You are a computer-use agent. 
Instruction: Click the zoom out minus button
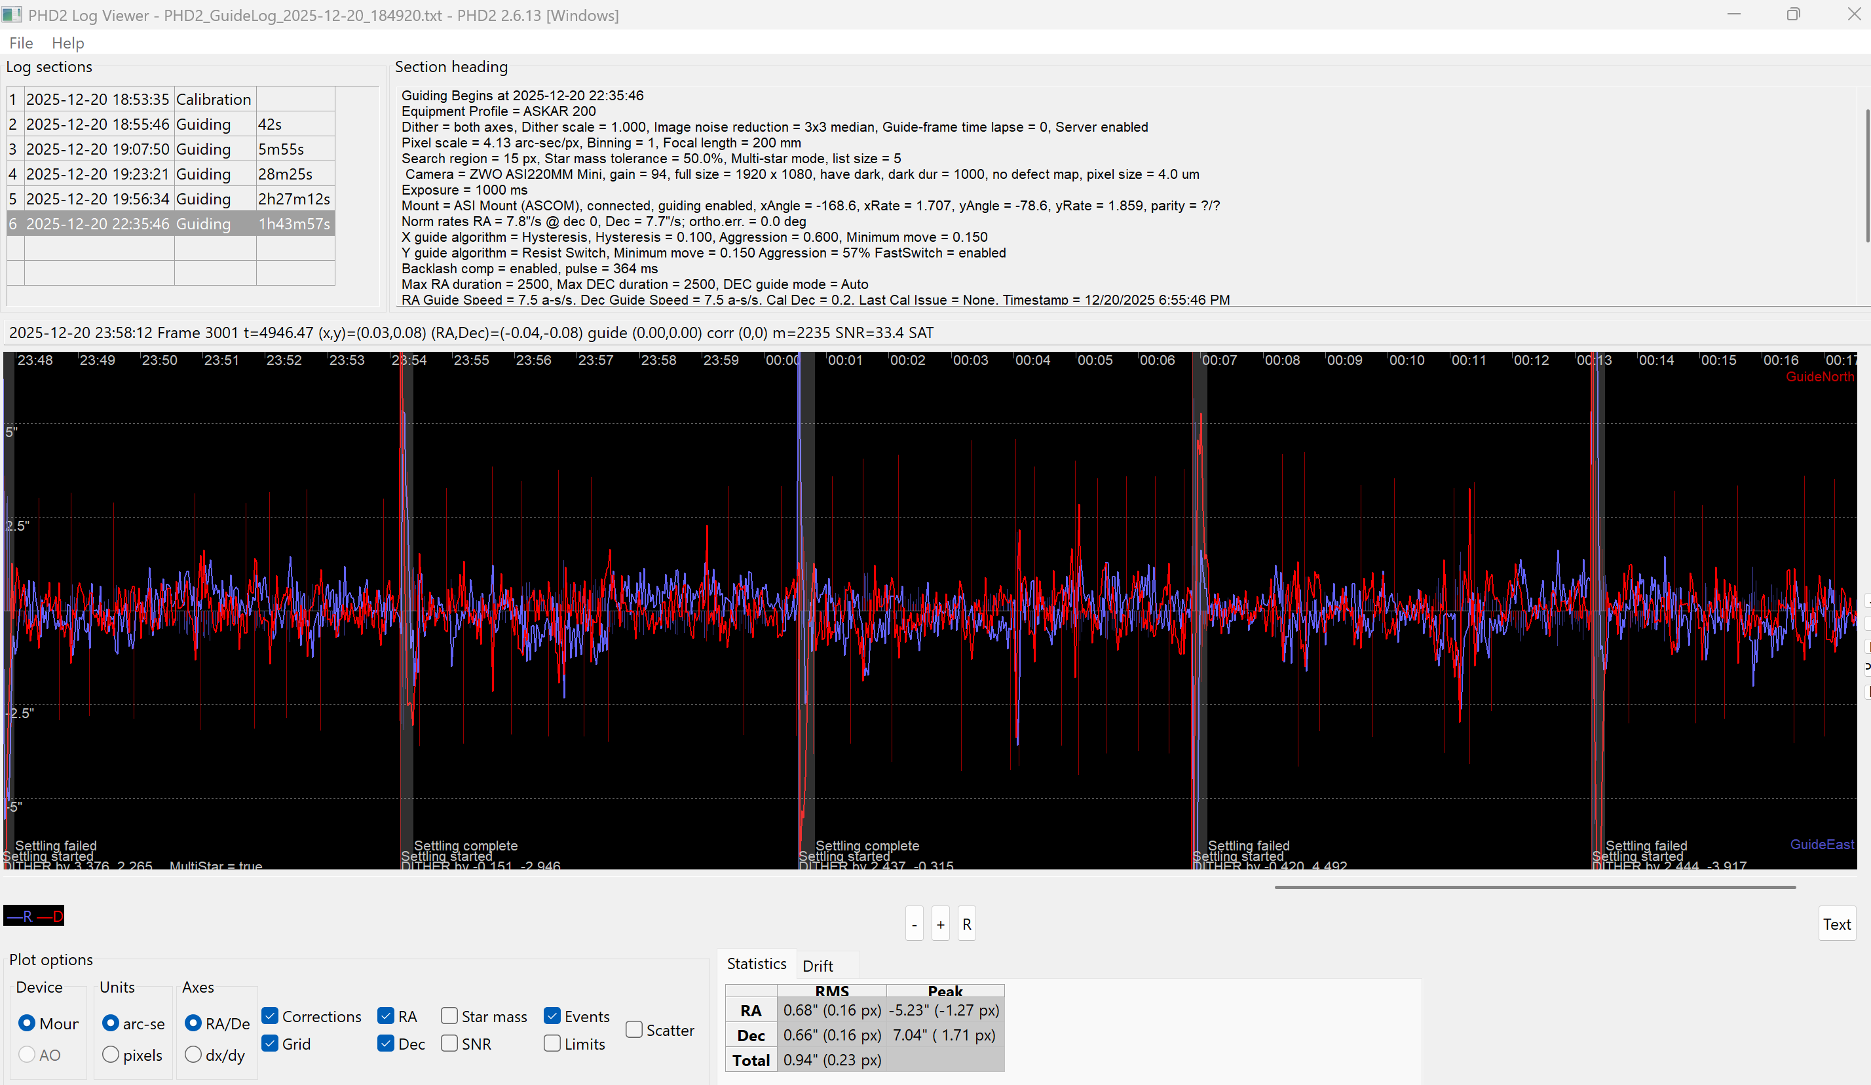click(x=914, y=924)
